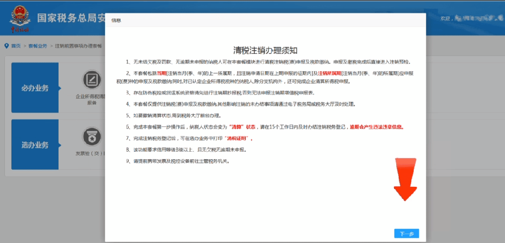
Task: Click the large red downward arrow
Action: [x=405, y=180]
